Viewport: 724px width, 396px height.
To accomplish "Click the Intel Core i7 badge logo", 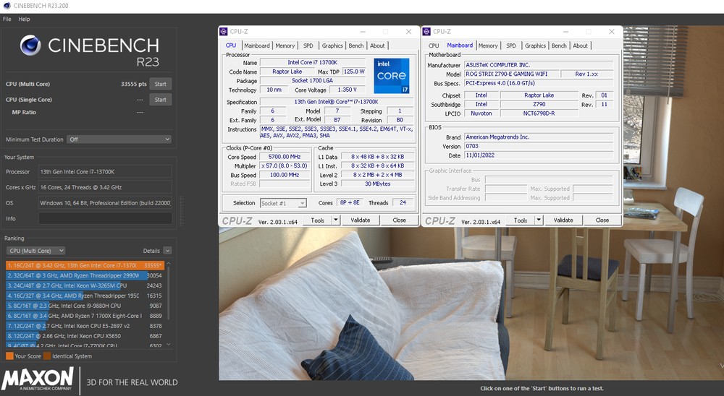I will [x=391, y=76].
